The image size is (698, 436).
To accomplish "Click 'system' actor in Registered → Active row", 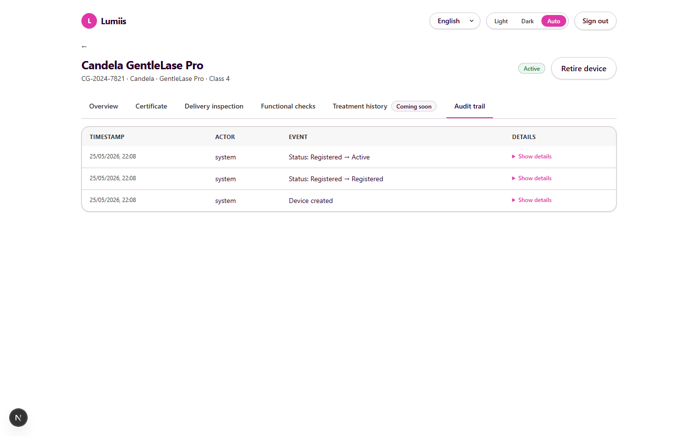I will pyautogui.click(x=225, y=157).
